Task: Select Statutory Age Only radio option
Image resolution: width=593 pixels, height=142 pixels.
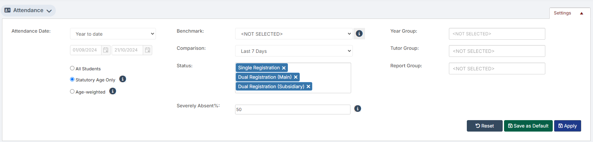Action: pos(72,79)
